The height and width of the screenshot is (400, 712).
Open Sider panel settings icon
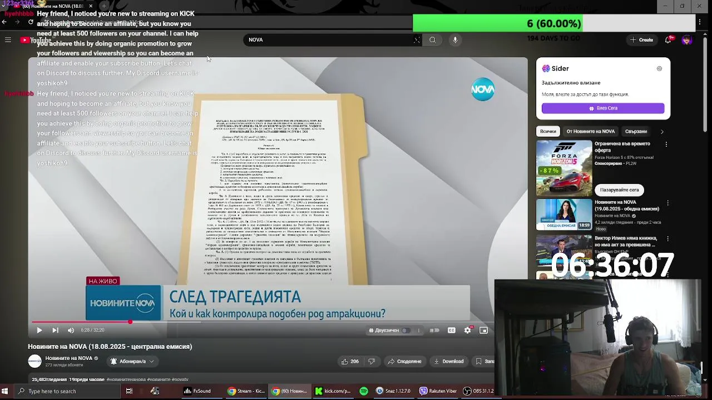point(659,69)
